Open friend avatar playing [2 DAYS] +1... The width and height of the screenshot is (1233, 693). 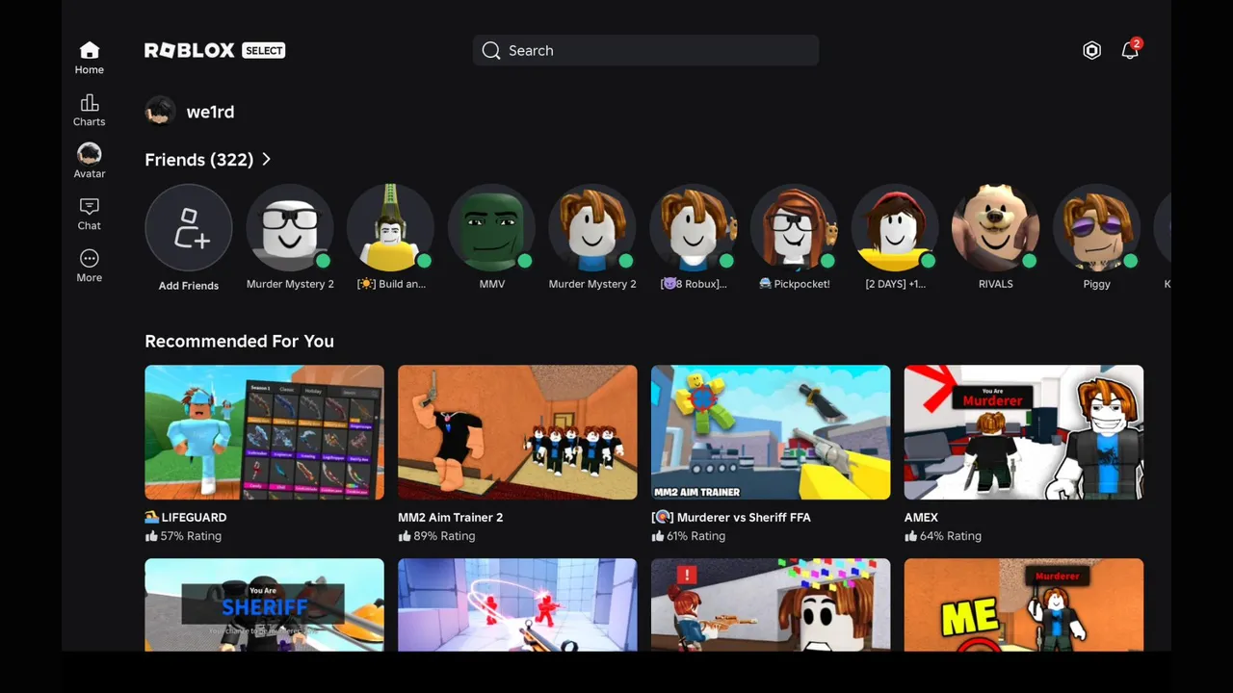pyautogui.click(x=895, y=228)
